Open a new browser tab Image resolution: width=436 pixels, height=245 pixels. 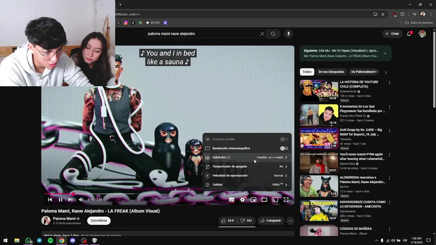(120, 4)
